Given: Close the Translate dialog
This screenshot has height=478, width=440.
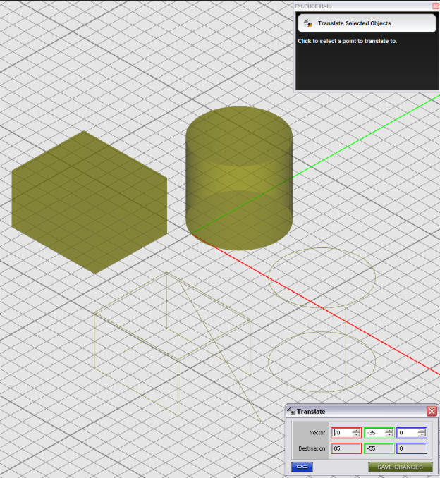Looking at the screenshot, I should tap(432, 411).
